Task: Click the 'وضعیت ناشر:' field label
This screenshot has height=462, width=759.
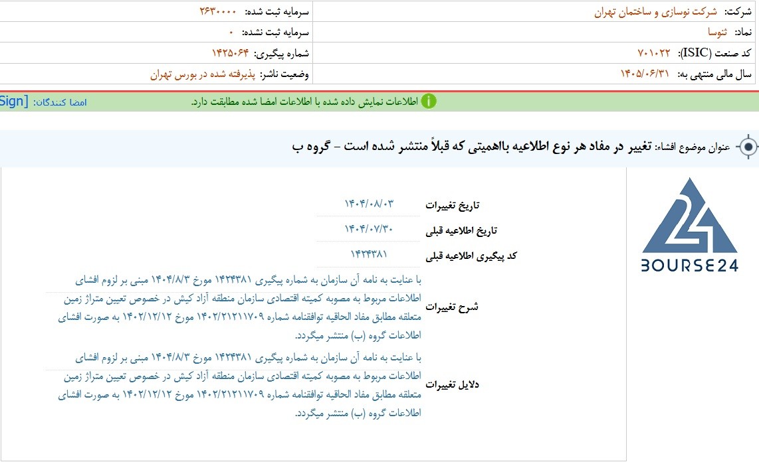Action: pos(284,74)
